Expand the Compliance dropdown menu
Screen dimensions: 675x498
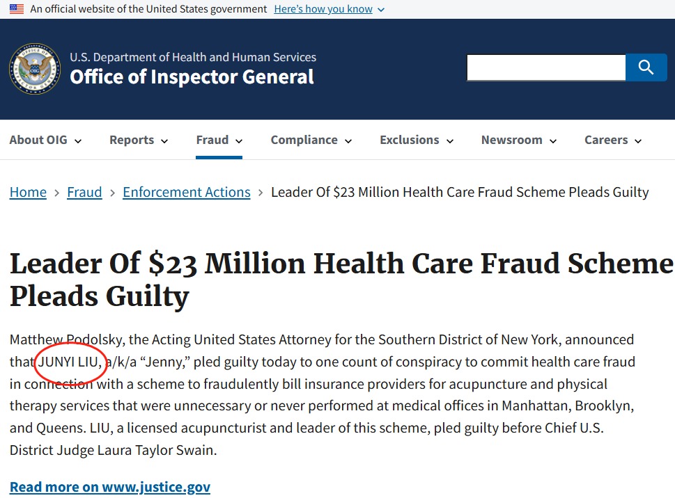[311, 140]
